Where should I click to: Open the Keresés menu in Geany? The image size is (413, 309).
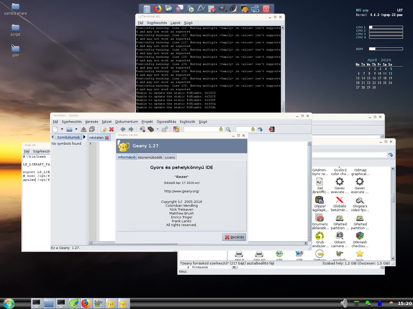coord(92,122)
